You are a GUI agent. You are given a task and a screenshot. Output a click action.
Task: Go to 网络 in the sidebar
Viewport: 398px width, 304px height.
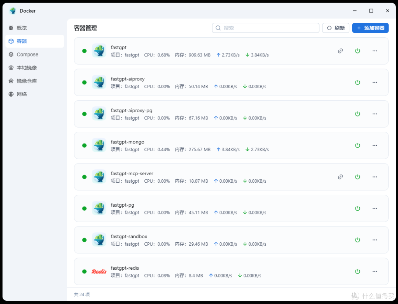point(22,94)
